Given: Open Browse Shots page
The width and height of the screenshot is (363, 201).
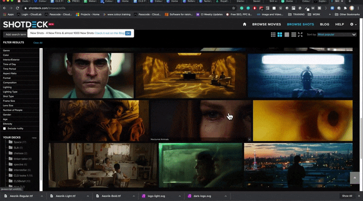Looking at the screenshot, I should (x=300, y=24).
